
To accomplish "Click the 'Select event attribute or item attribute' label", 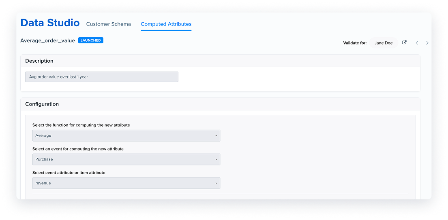I will pos(69,173).
